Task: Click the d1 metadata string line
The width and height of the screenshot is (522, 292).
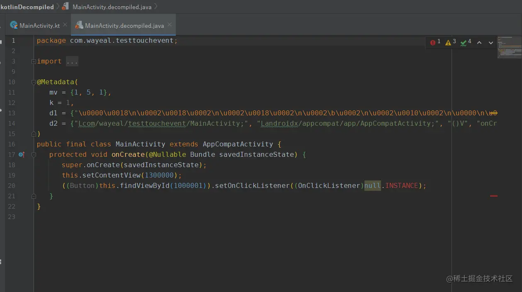Action: 273,113
